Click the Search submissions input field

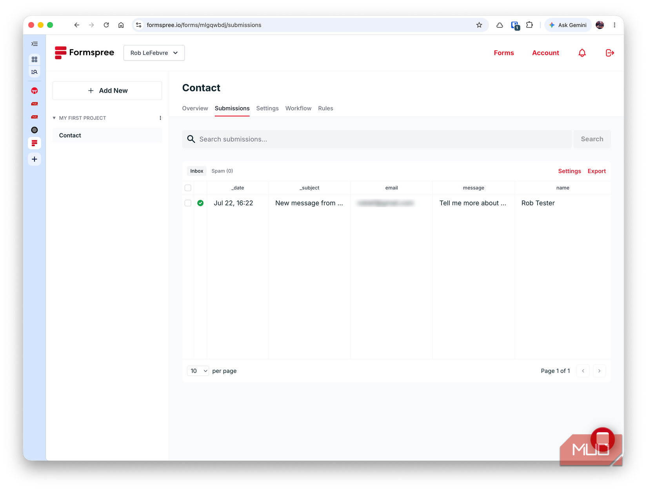(377, 139)
